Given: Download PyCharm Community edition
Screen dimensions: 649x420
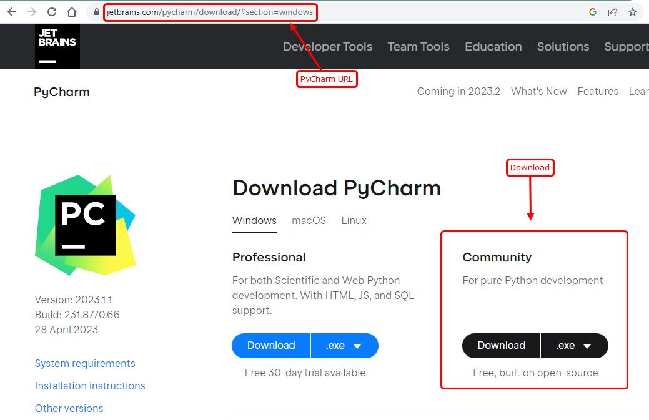Looking at the screenshot, I should point(501,346).
